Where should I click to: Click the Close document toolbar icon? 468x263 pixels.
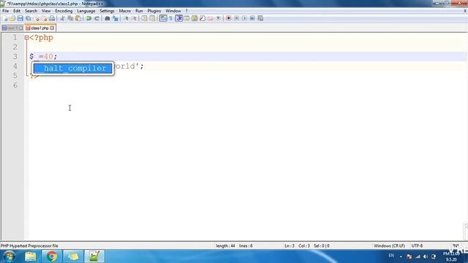[x=37, y=18]
